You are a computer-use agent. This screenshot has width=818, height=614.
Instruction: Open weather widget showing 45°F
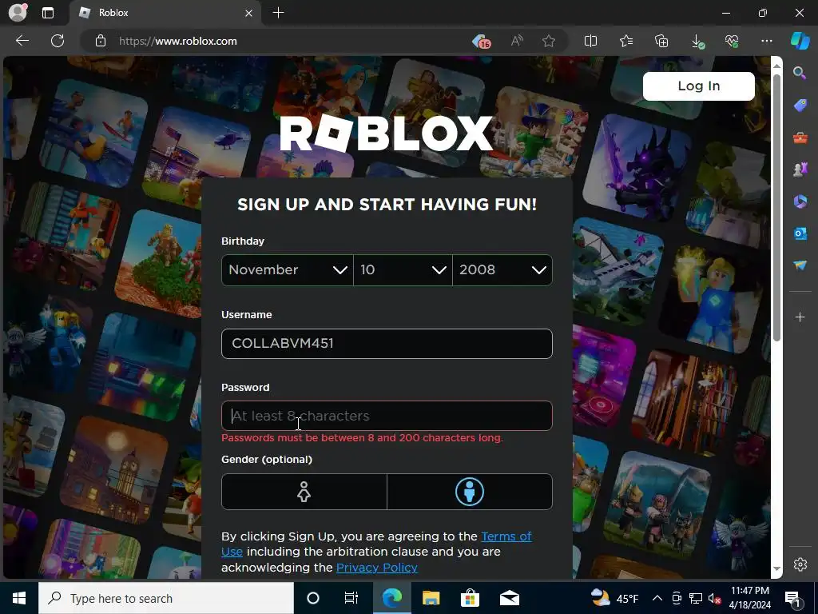[x=614, y=598]
